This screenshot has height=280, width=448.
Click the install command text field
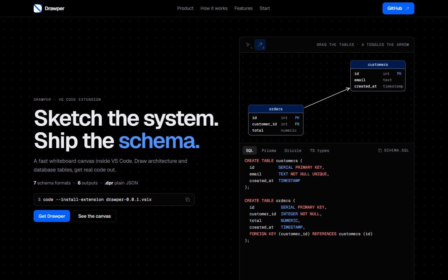[114, 199]
